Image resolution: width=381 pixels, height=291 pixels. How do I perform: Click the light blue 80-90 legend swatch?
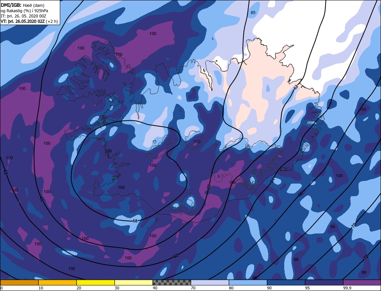click(248, 283)
